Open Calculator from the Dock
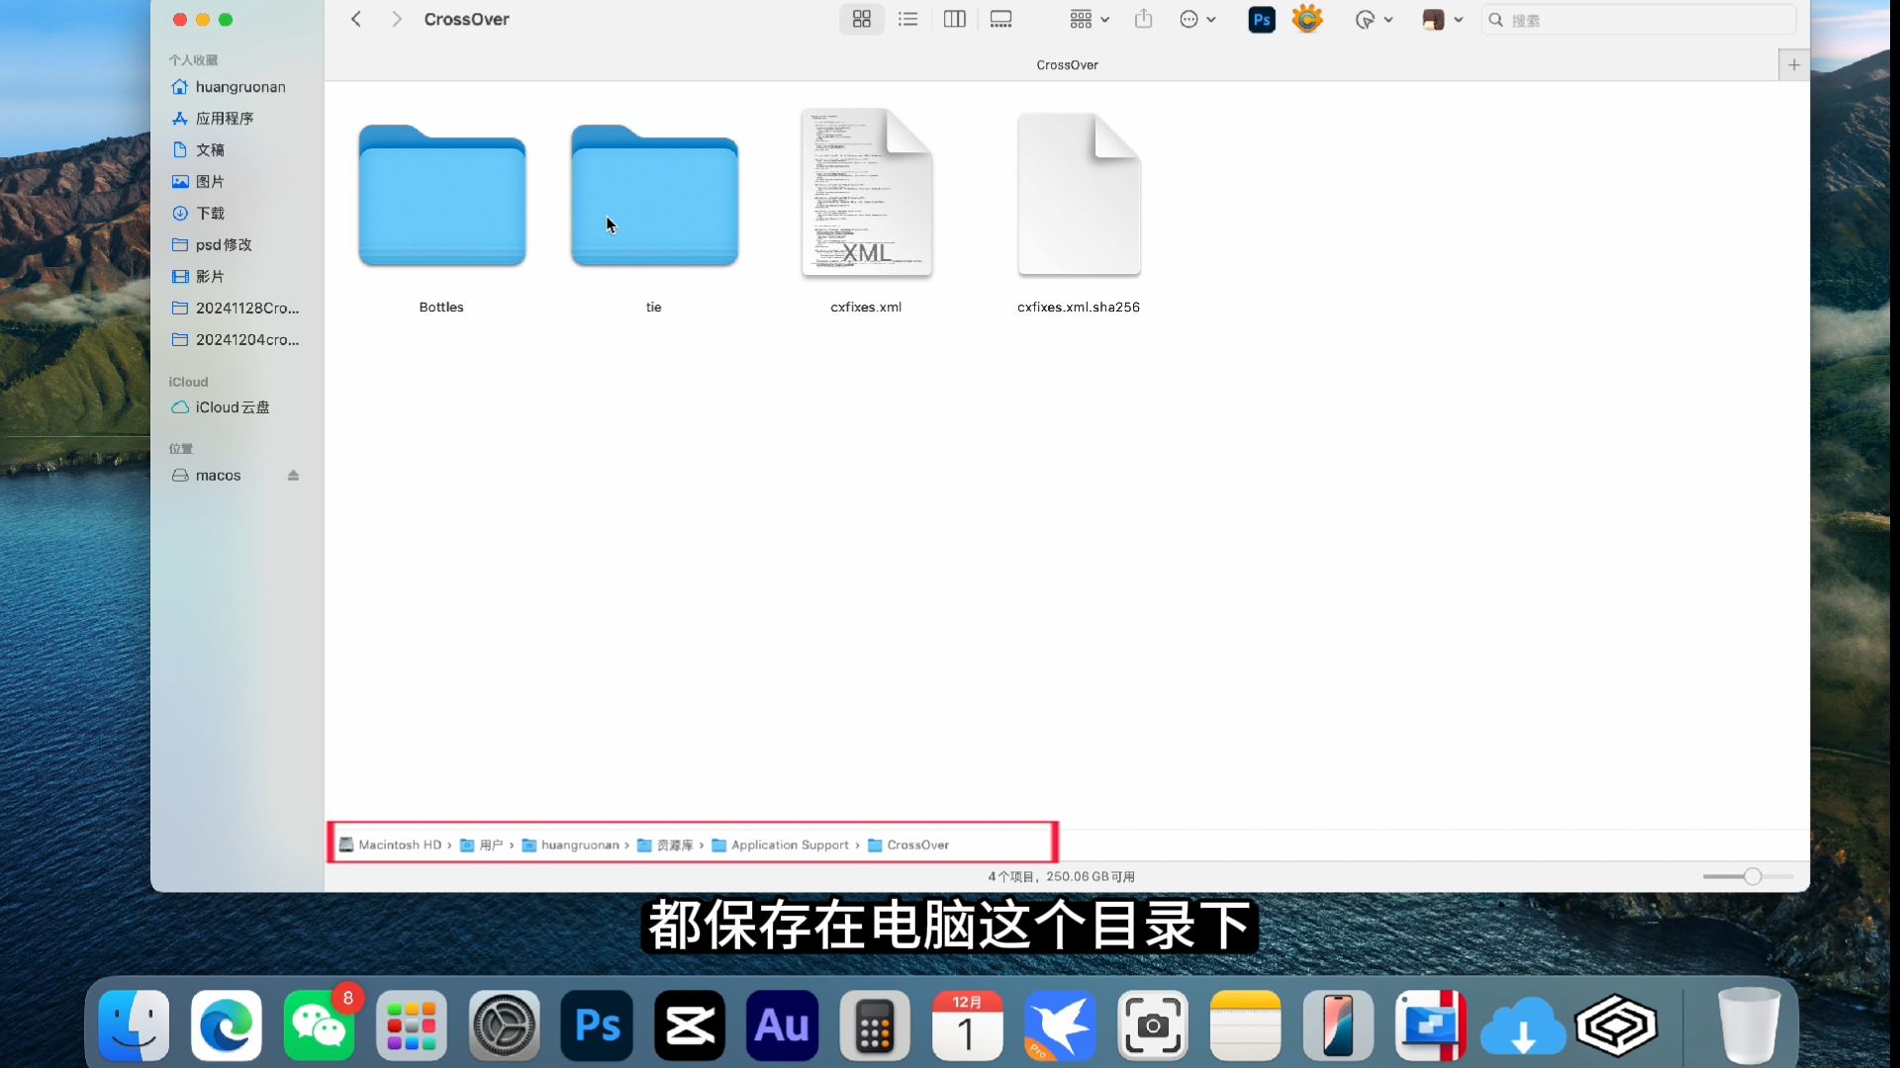Screen dimensions: 1900x1068 pos(875,1025)
